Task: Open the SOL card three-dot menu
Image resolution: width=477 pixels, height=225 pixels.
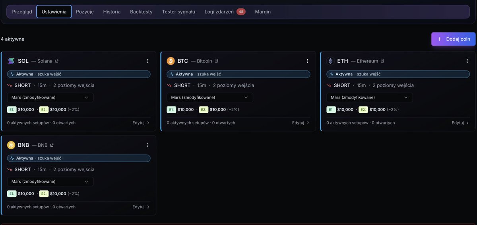Action: click(148, 61)
